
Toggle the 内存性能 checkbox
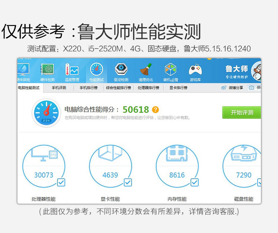click(195, 183)
